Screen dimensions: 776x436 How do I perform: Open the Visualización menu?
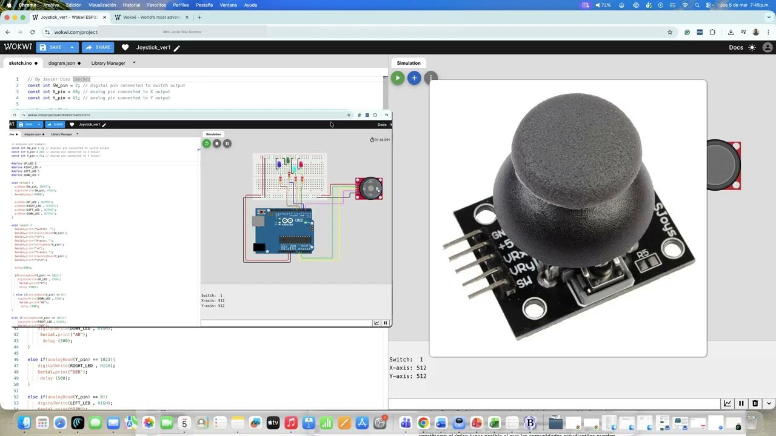point(102,5)
